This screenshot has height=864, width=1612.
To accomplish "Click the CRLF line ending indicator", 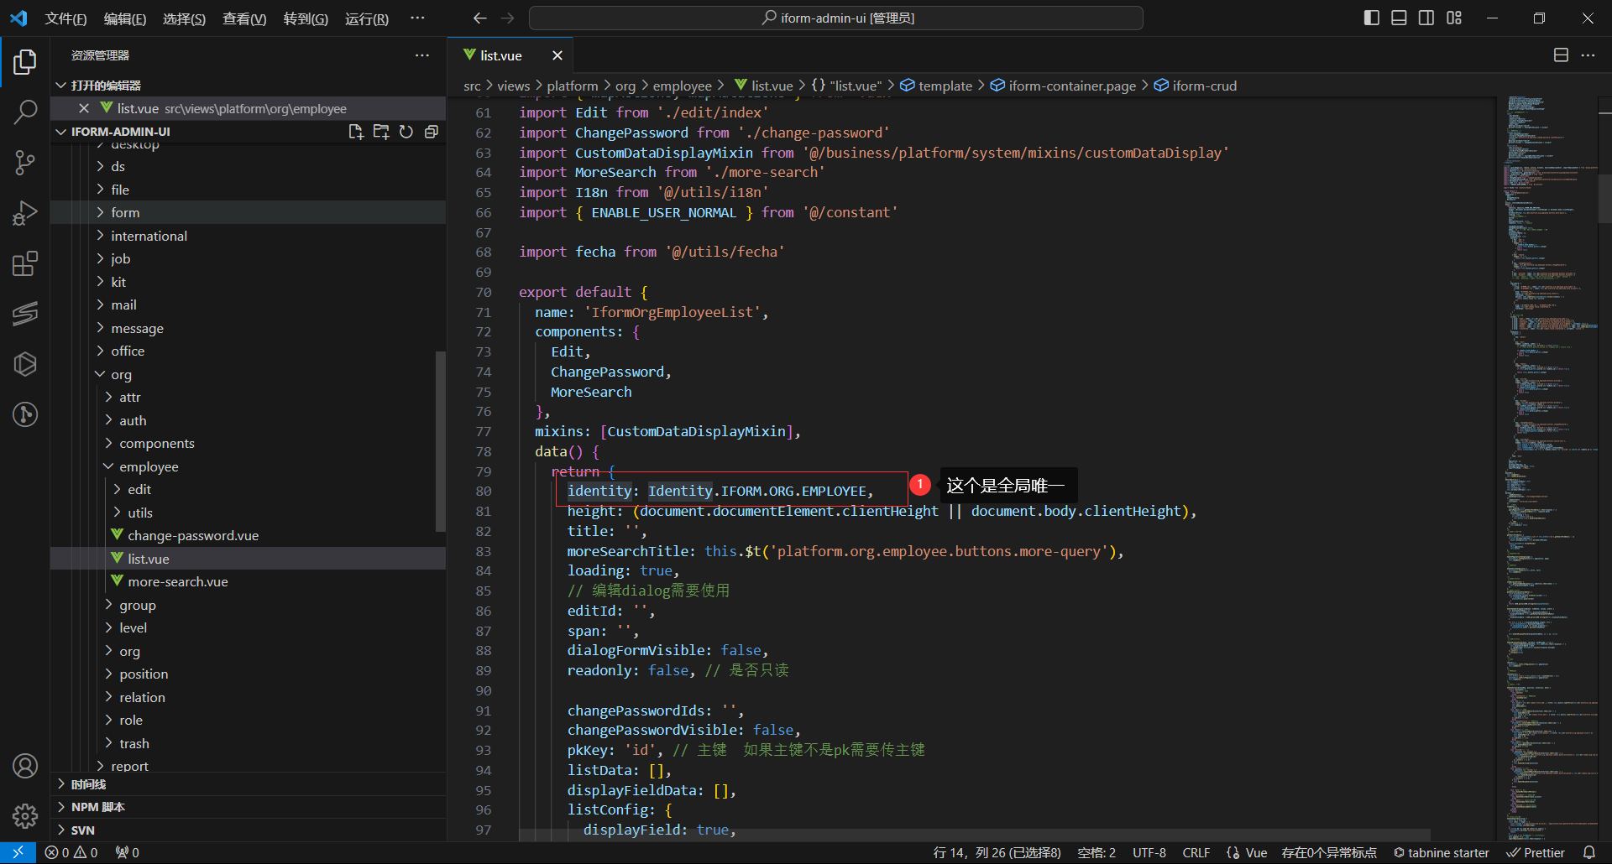I will pos(1196,852).
